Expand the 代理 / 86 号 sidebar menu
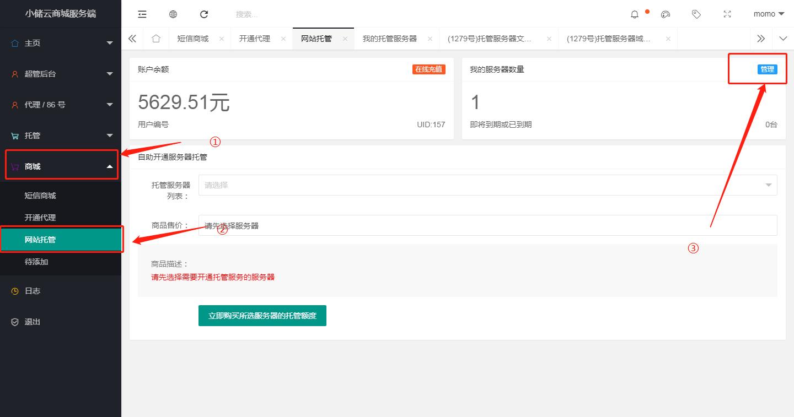 pos(61,105)
